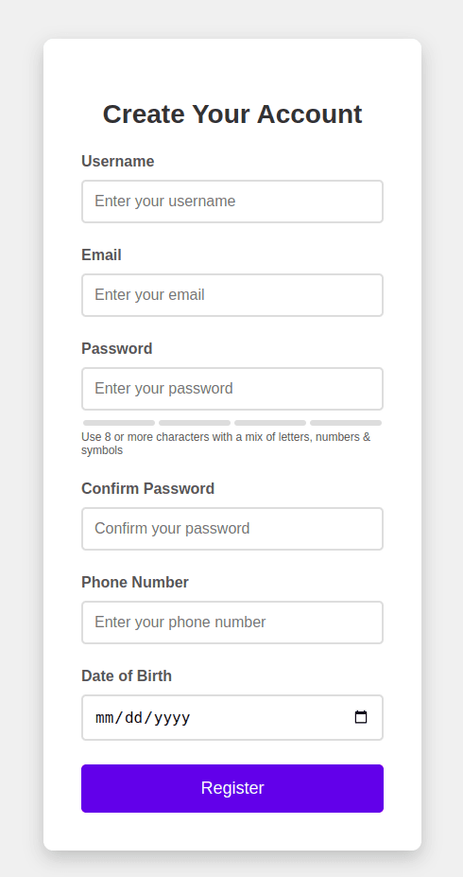Click the first password strength bar
The height and width of the screenshot is (877, 463).
119,423
